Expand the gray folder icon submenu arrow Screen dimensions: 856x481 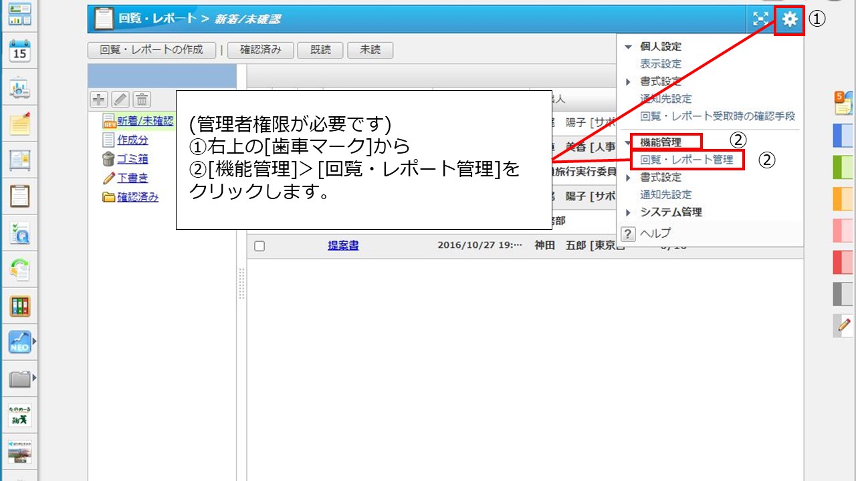35,379
